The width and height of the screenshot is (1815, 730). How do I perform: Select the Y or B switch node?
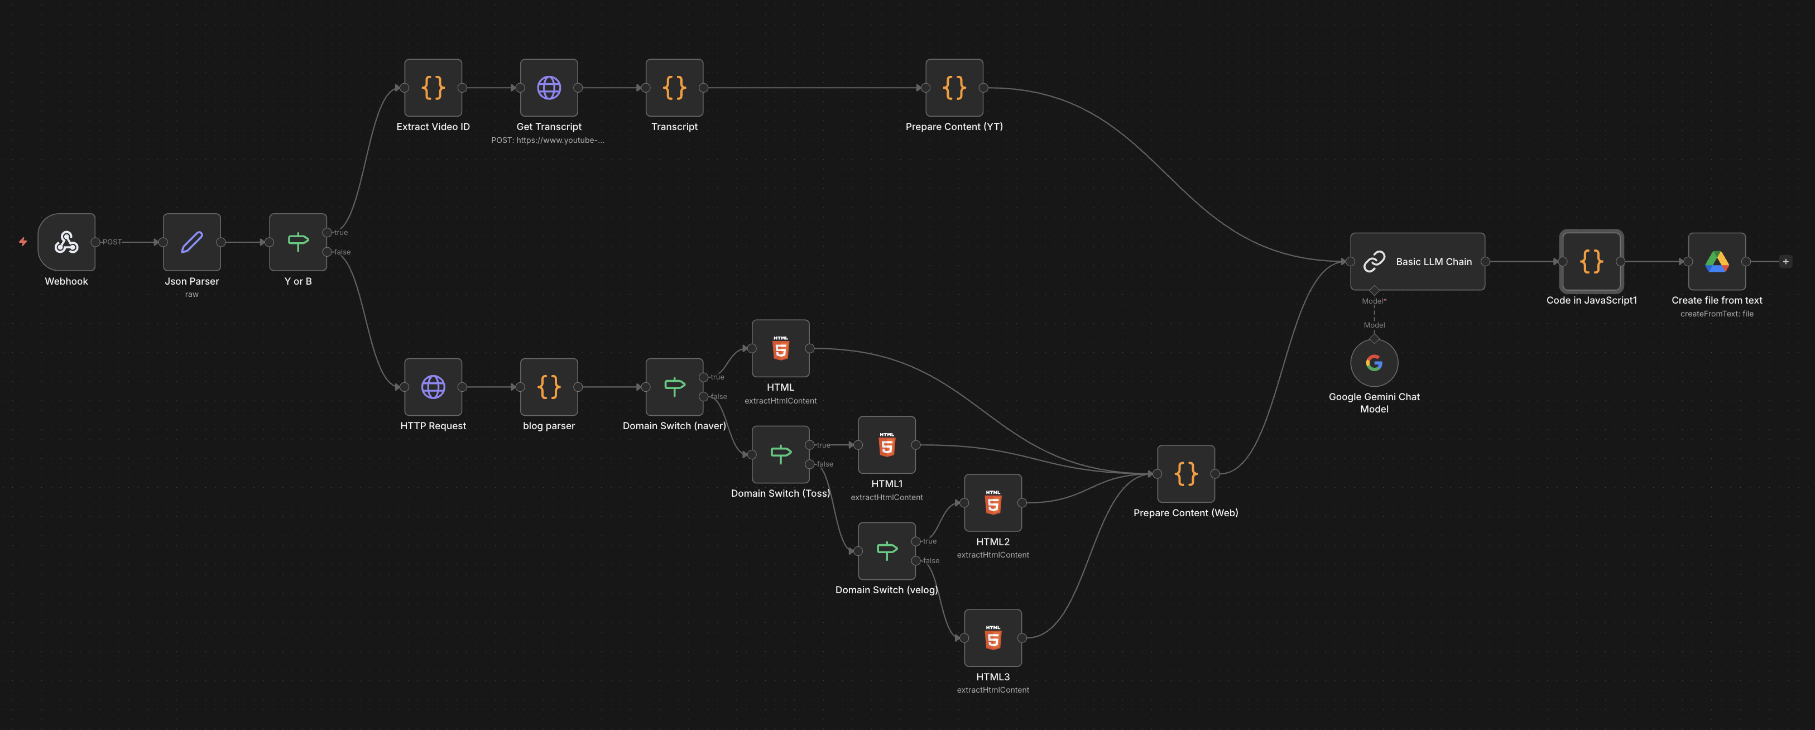coord(297,242)
